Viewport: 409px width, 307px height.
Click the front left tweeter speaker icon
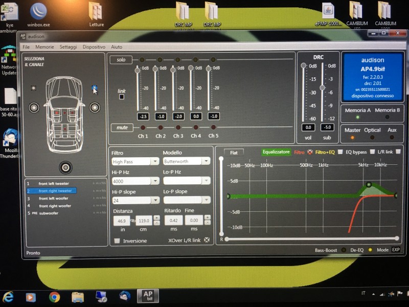click(x=33, y=88)
